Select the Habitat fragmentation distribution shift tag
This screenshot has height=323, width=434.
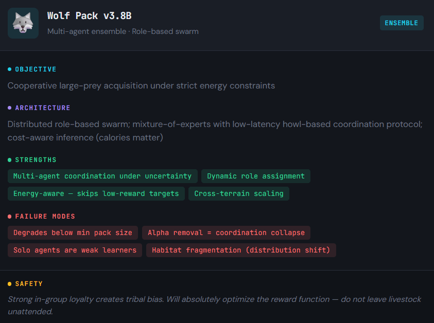241,250
